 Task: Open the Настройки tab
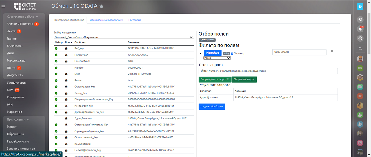(134, 20)
